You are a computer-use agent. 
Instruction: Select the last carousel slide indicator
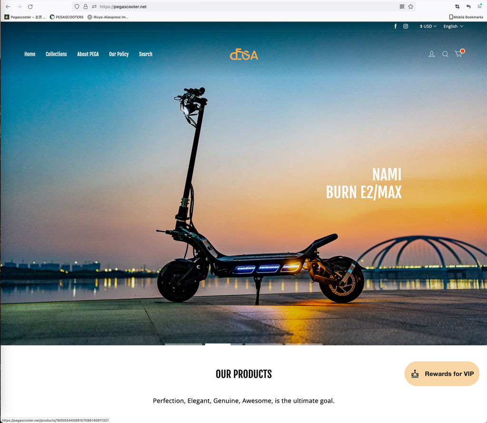point(304,344)
